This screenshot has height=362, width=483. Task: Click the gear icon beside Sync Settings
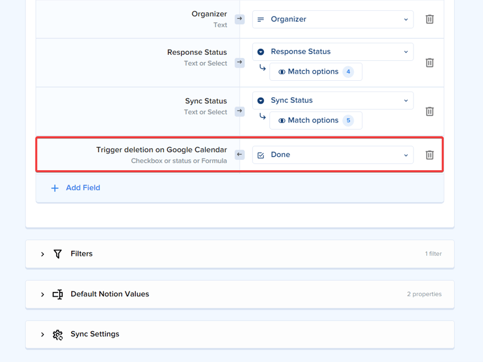pos(57,334)
